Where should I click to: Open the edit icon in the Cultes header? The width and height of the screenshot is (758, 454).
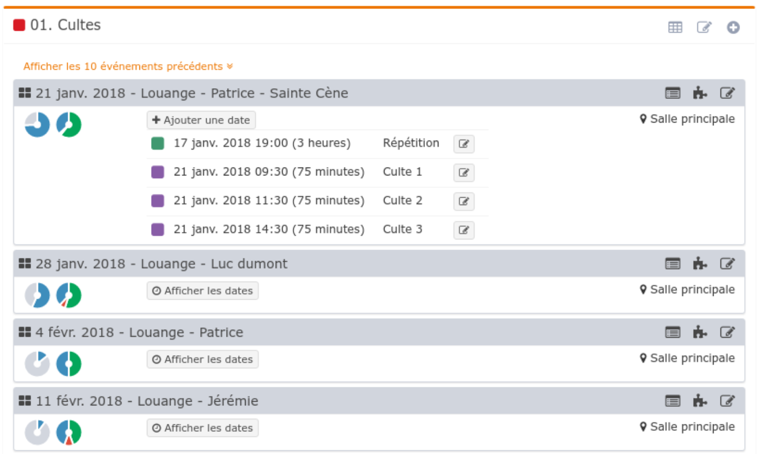(x=704, y=27)
